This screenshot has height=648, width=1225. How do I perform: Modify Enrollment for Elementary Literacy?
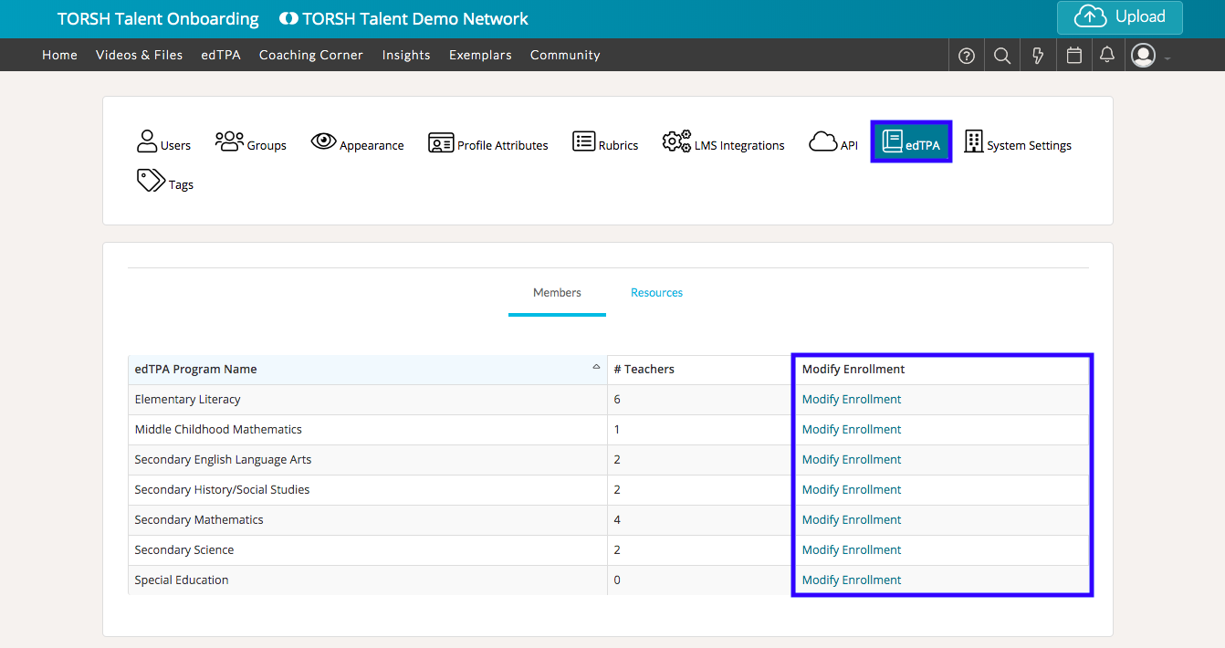click(851, 400)
